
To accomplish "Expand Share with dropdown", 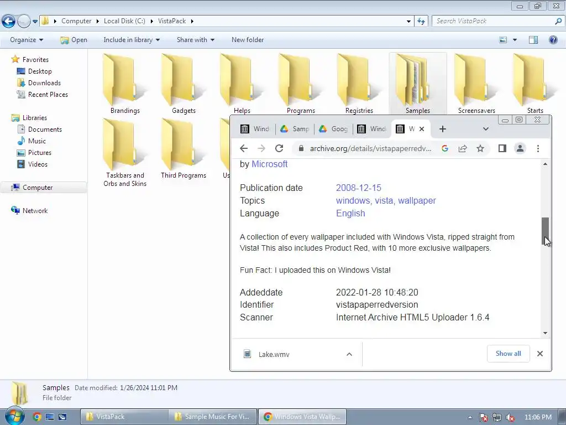I will 195,40.
